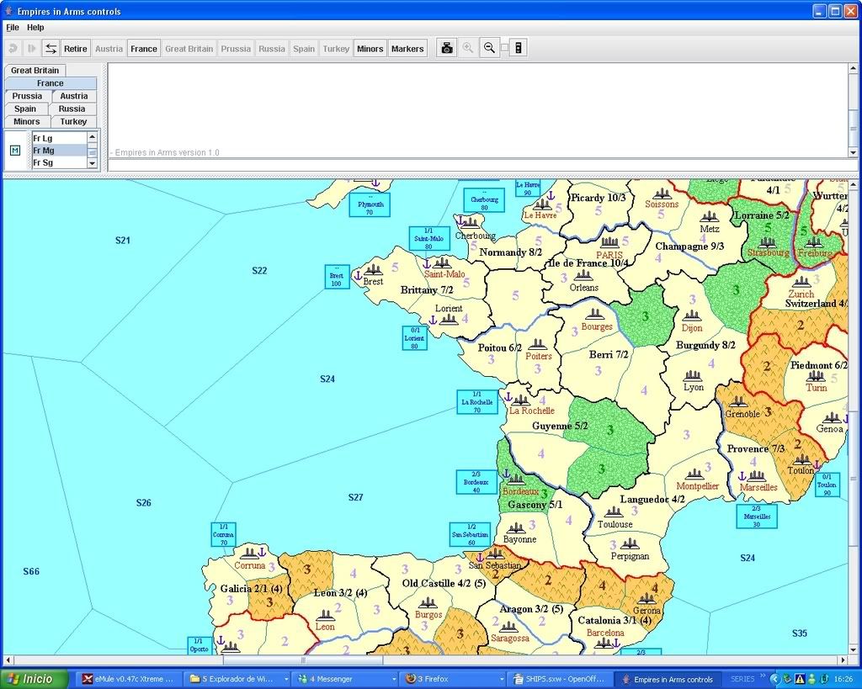Click the zoom in magnifier icon
This screenshot has width=862, height=689.
click(468, 48)
